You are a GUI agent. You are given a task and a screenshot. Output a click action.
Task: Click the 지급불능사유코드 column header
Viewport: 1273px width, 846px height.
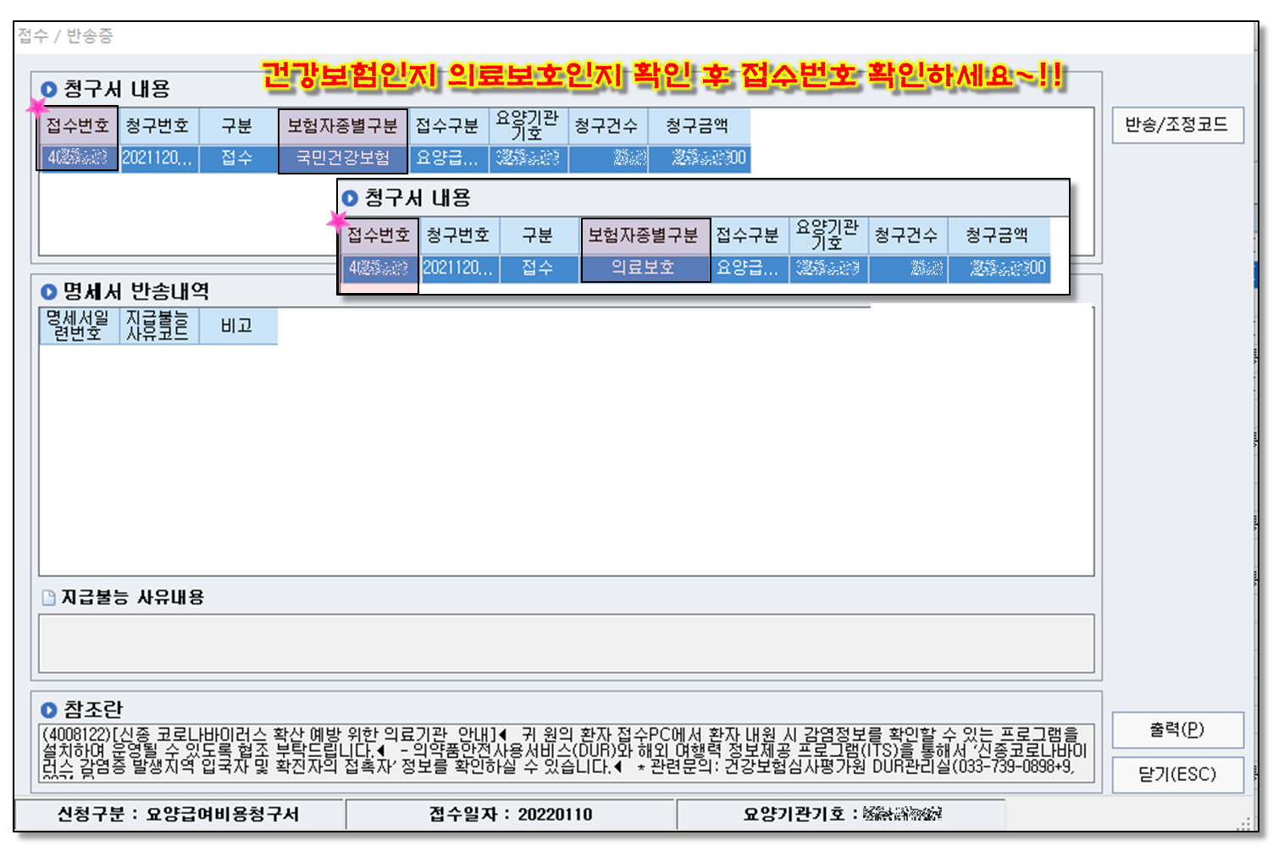(158, 326)
